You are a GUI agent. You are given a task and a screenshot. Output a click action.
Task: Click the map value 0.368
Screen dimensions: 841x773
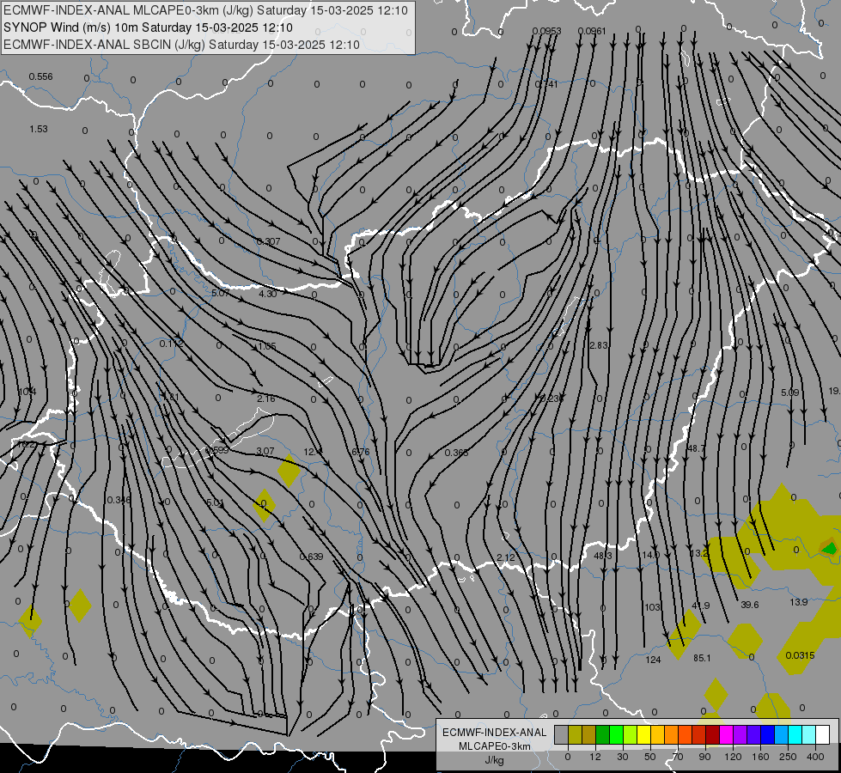click(456, 453)
